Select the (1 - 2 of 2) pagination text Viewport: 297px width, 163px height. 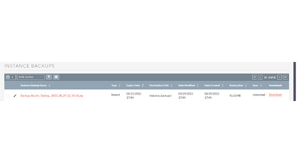[x=270, y=77]
